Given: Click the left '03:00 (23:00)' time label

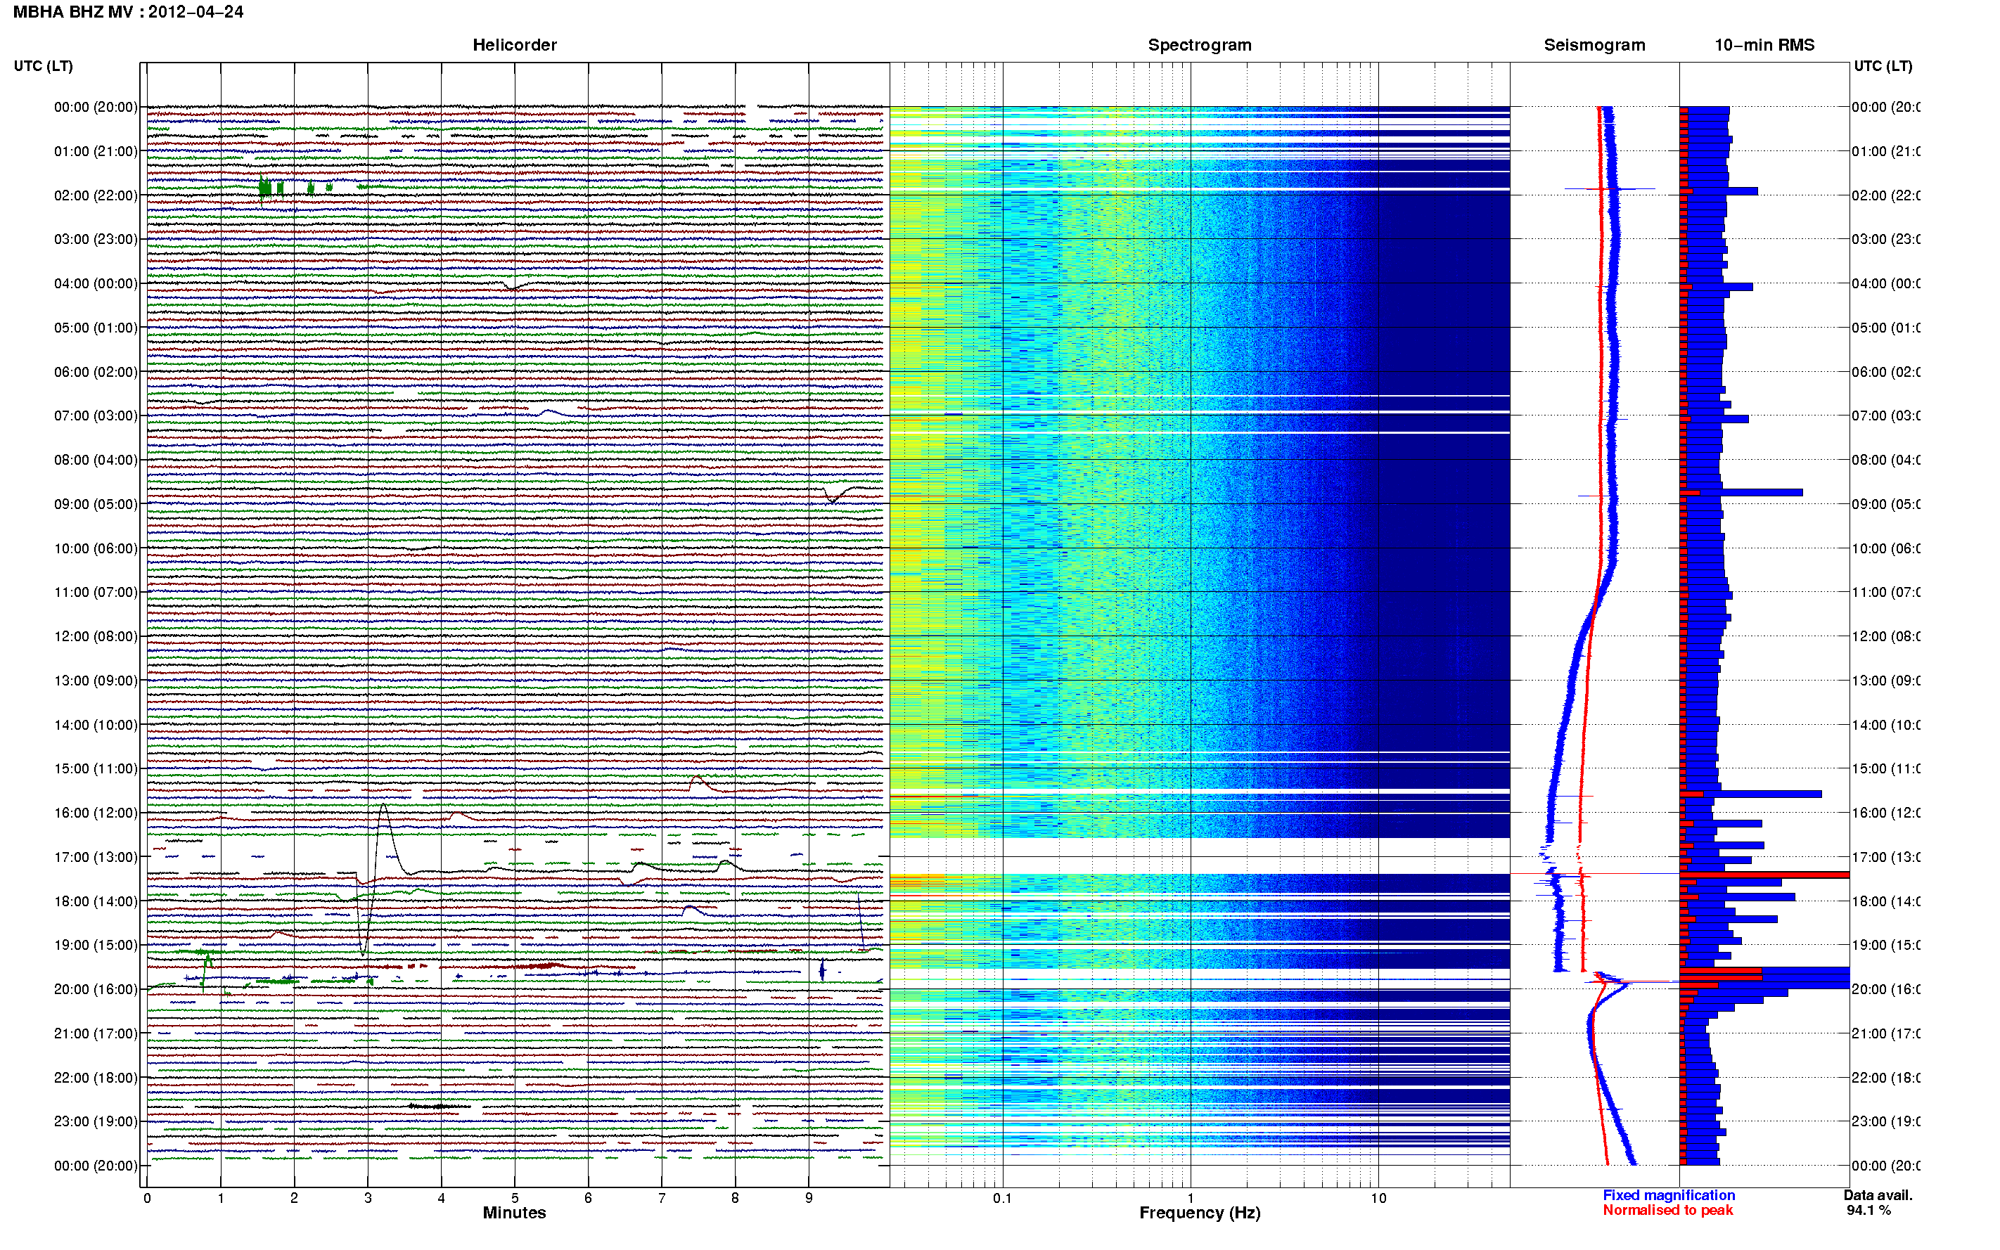Looking at the screenshot, I should (96, 239).
